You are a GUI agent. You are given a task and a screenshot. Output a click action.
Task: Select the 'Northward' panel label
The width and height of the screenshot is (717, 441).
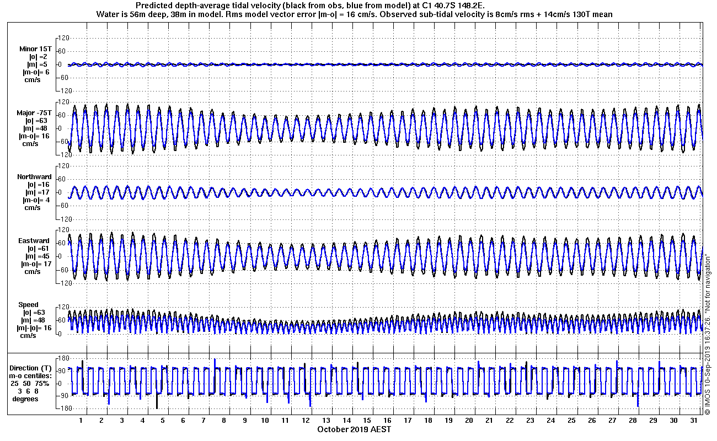(x=34, y=177)
